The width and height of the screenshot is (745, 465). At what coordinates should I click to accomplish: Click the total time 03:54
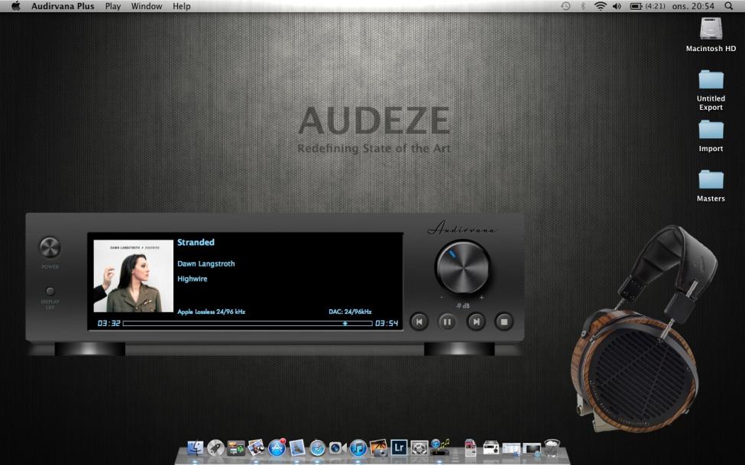pos(387,323)
